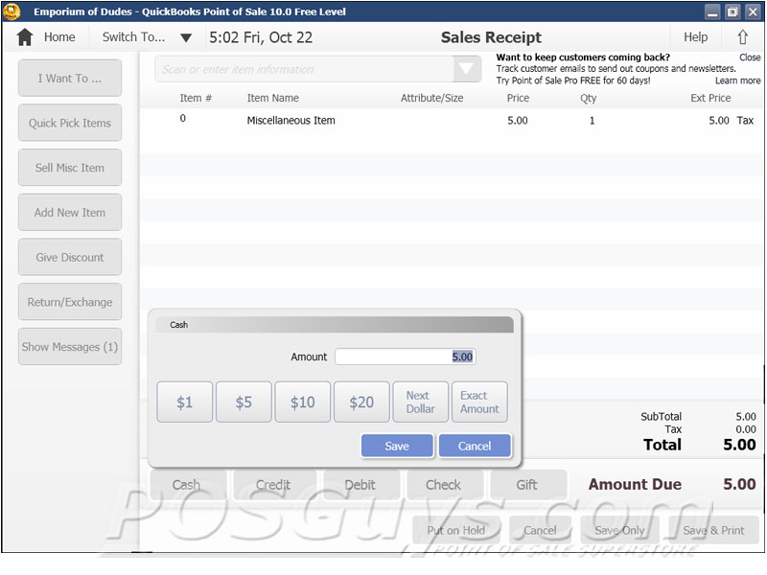The height and width of the screenshot is (575, 767).
Task: Click the QuickBooks app icon in title bar
Action: coord(12,11)
